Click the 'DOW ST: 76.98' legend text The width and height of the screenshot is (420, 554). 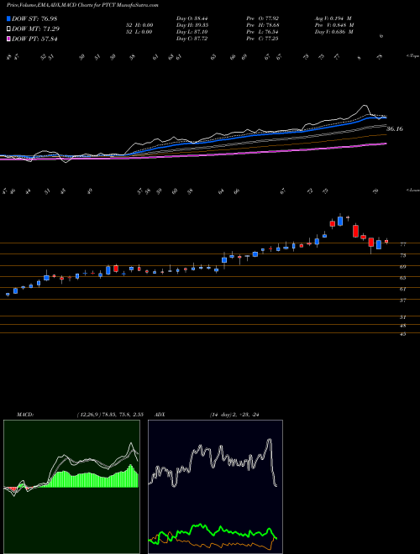click(x=34, y=18)
